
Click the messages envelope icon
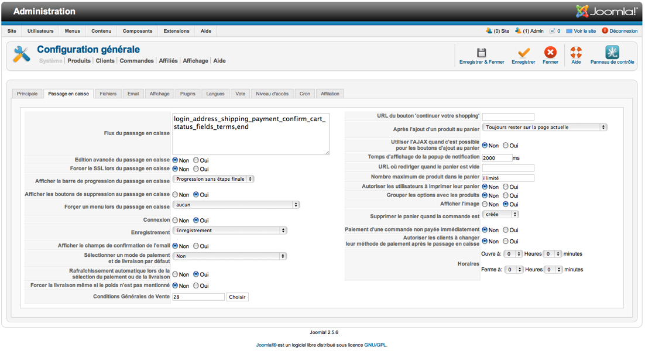click(553, 31)
